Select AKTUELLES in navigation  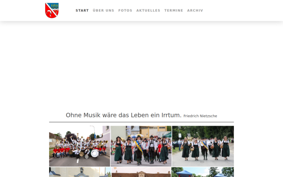tap(148, 10)
